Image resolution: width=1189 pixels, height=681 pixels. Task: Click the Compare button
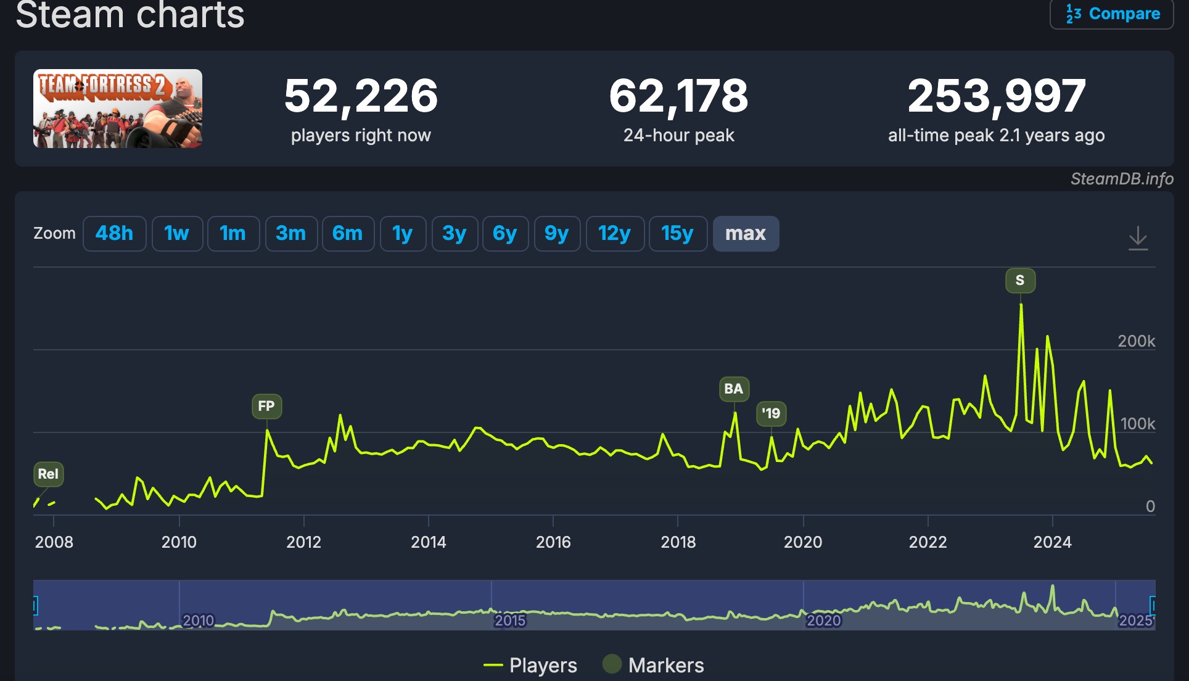click(x=1111, y=14)
